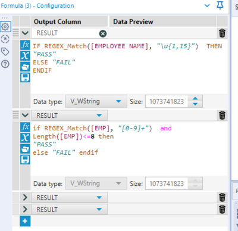This screenshot has height=231, width=238.
Task: Delete the fourth RESULT expression with trash icon
Action: 222,210
